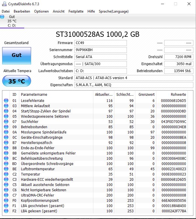Click the 35 °C temperature button
This screenshot has height=219, width=196.
coord(17,81)
